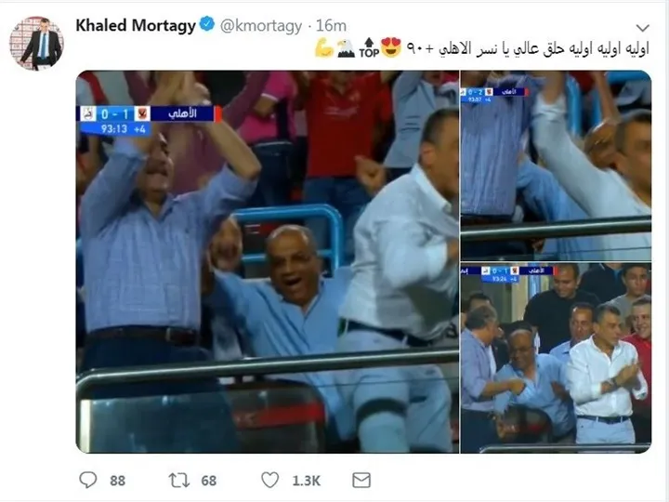
Task: Open the bottom-right photo of clapping men
Action: 556,358
